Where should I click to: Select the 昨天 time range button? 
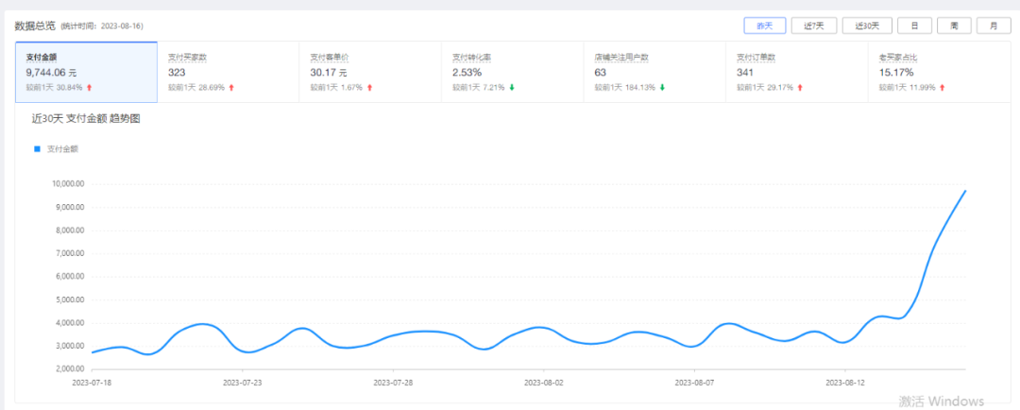click(764, 26)
